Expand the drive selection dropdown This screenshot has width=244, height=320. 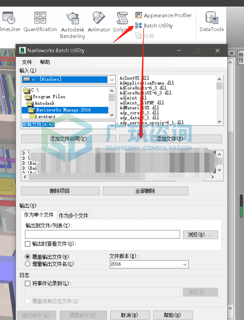pos(112,80)
